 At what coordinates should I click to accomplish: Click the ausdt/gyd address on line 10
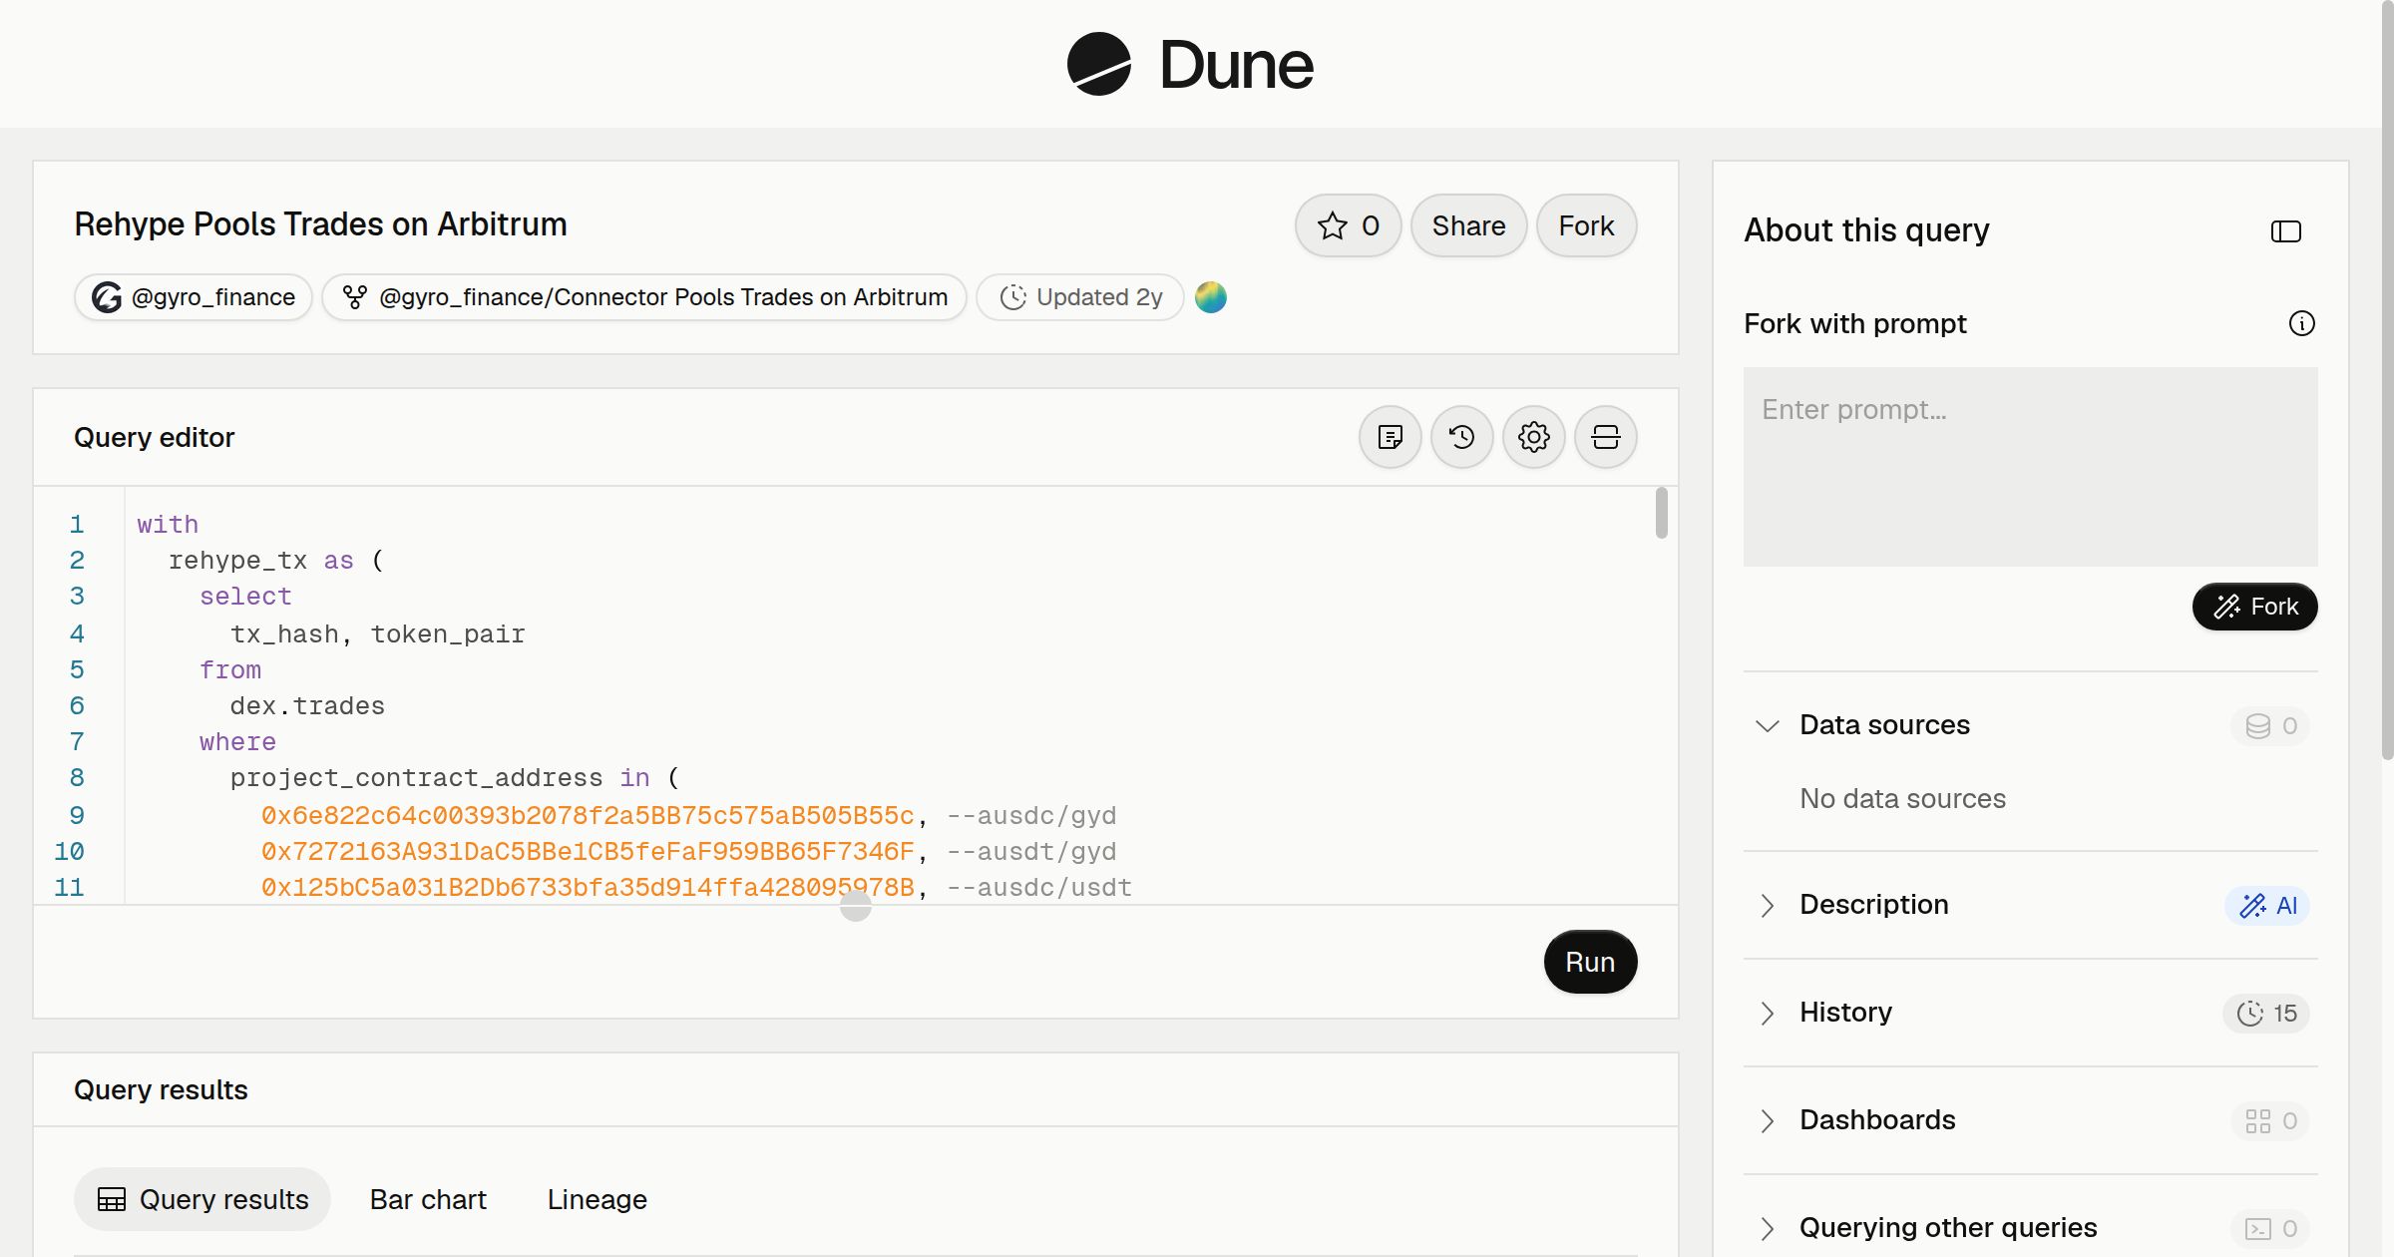tap(588, 852)
